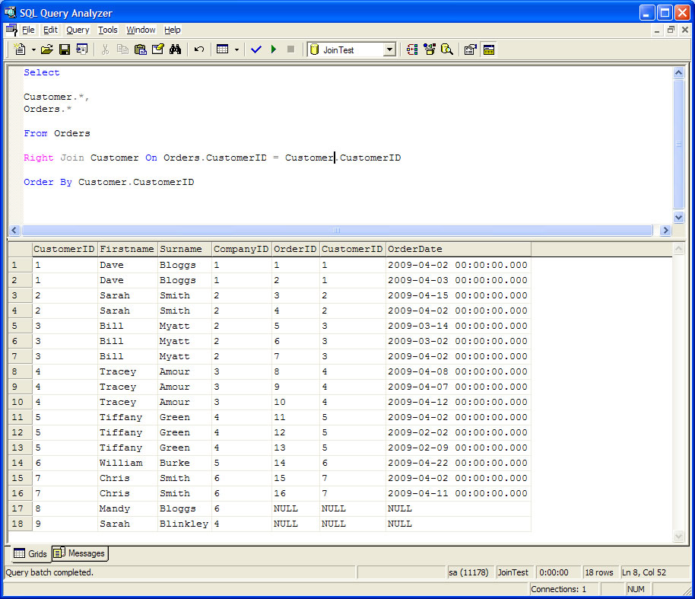This screenshot has width=695, height=599.
Task: Click the CompanyID column header
Action: pos(242,250)
